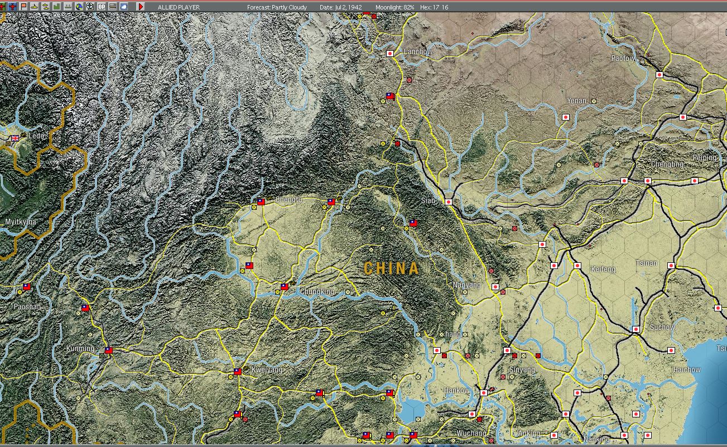Click the orange flag toolbar icon
Viewport: 727px width, 447px height.
tap(23, 7)
